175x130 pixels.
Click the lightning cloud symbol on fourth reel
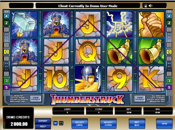point(119,24)
